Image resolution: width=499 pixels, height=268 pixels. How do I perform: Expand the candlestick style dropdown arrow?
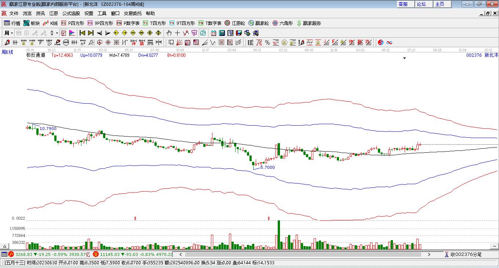click(x=57, y=33)
